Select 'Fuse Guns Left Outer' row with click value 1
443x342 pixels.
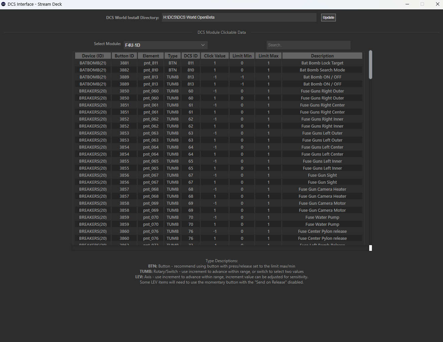(x=219, y=140)
